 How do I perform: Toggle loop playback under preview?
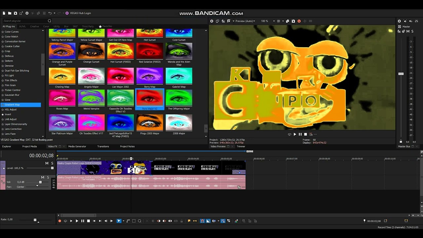(289, 134)
